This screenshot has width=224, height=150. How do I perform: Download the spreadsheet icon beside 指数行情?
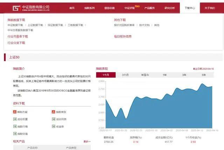click(x=15, y=126)
